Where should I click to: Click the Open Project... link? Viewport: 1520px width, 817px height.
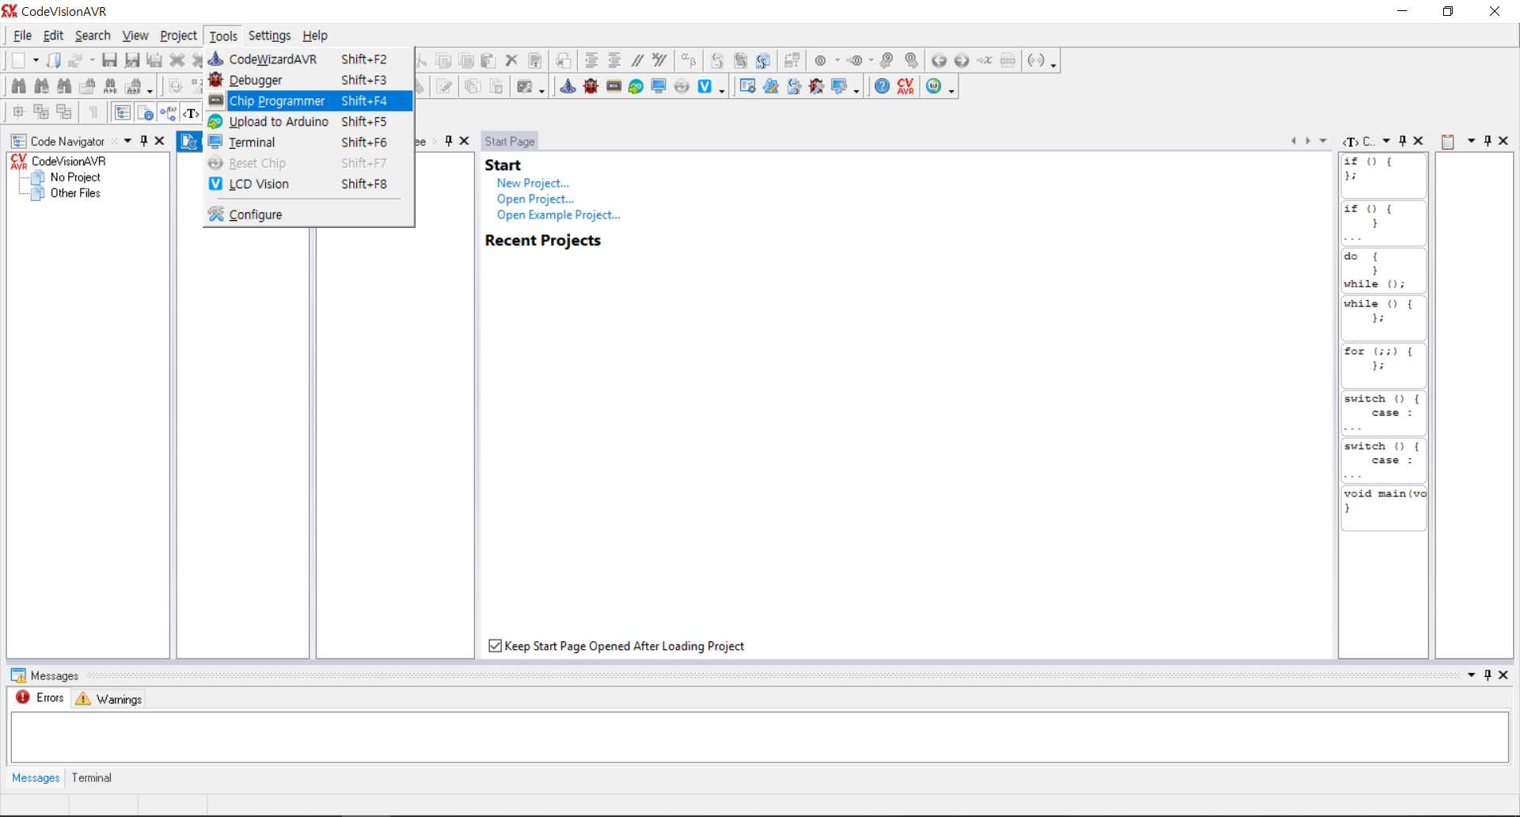click(535, 199)
